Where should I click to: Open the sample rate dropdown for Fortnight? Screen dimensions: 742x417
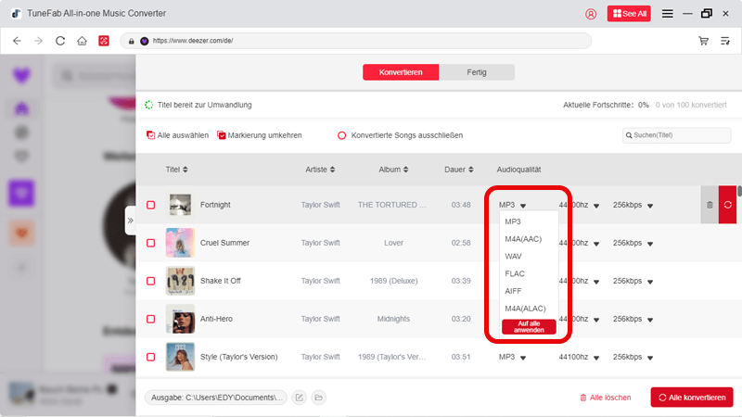pyautogui.click(x=579, y=205)
